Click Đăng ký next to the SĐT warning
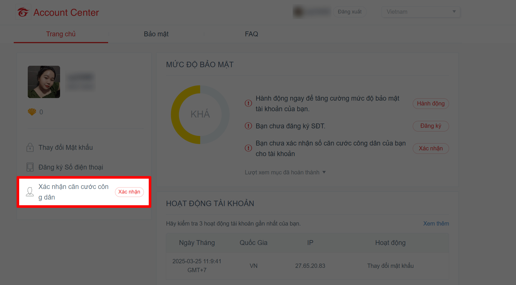This screenshot has width=516, height=285. tap(431, 126)
